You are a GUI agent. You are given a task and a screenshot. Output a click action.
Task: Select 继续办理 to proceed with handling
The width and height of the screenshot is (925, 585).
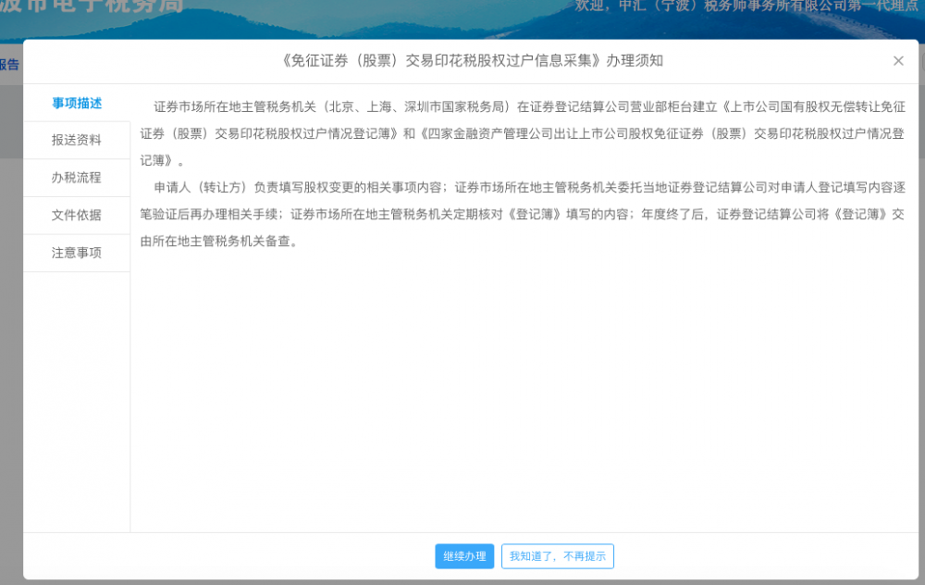[464, 556]
